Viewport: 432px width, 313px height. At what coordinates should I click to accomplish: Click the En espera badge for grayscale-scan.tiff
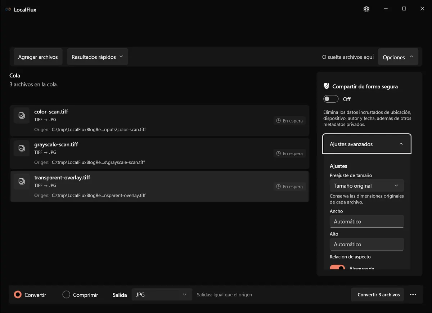[289, 153]
